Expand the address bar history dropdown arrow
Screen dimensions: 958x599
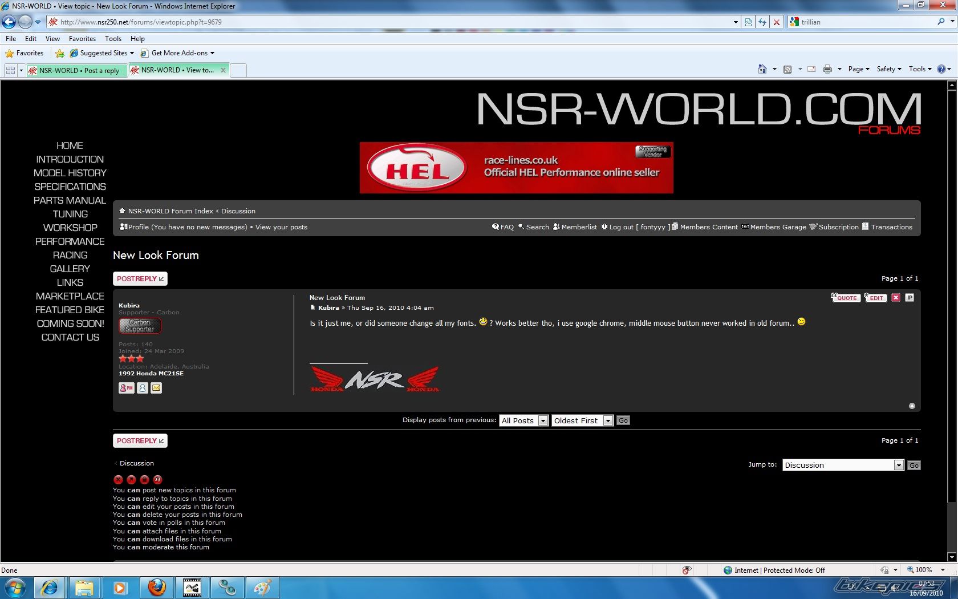736,22
